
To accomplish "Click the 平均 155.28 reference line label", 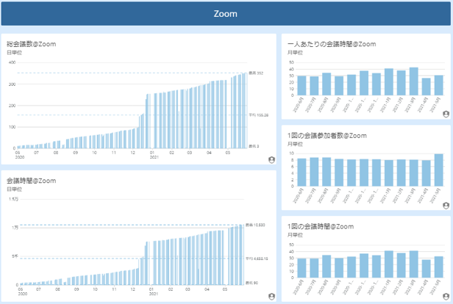I will 257,115.
